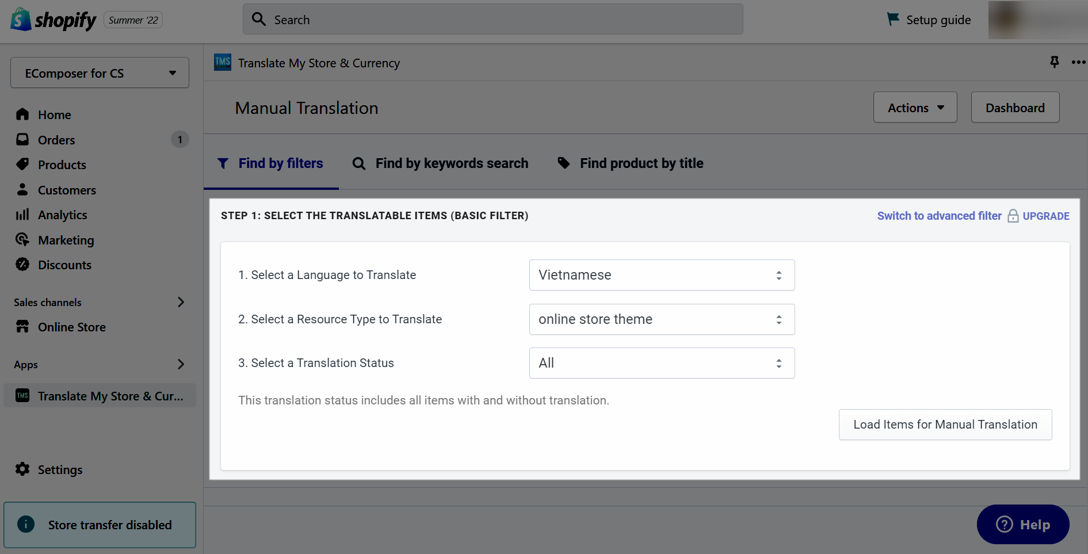Open the Select a Language to Translate dropdown
1088x554 pixels.
tap(661, 275)
